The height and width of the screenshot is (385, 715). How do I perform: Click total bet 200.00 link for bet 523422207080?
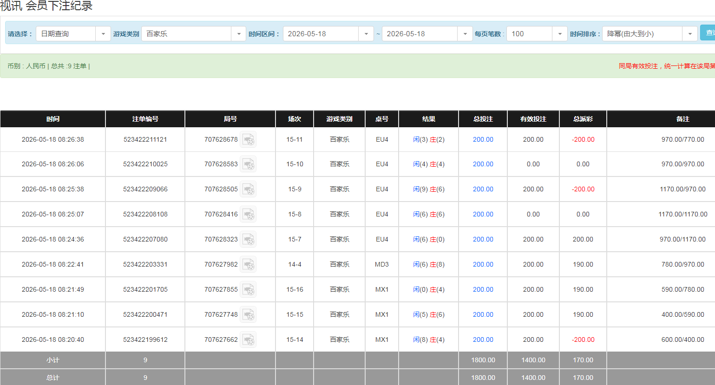pos(483,239)
